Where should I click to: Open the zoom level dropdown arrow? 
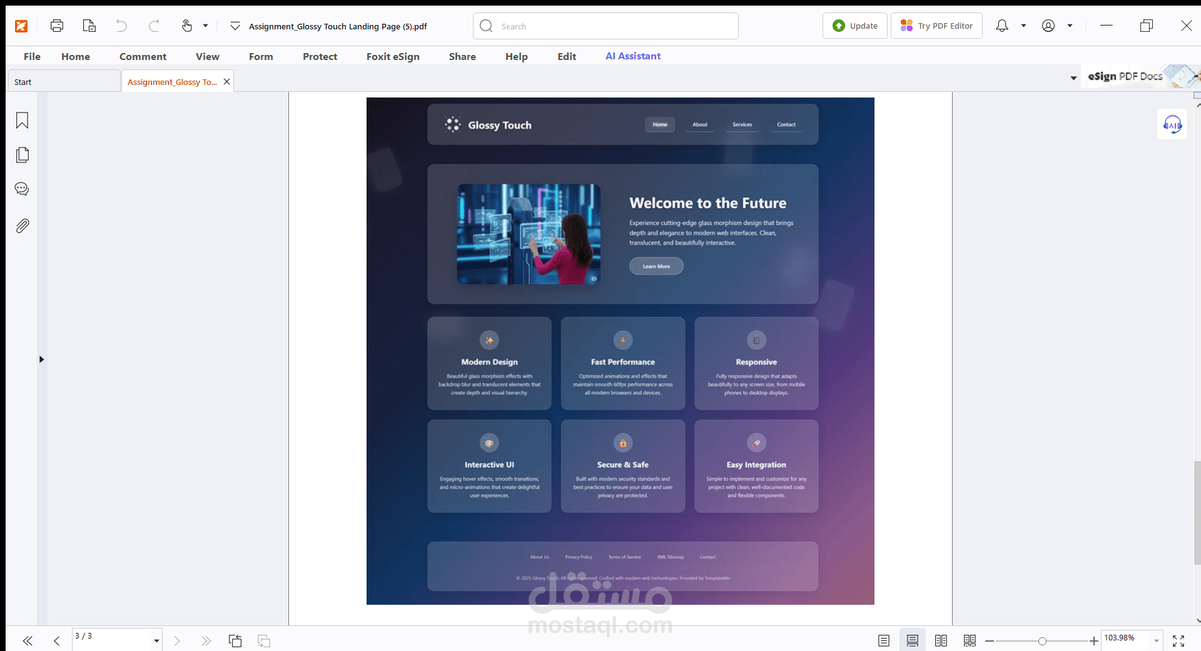coord(1157,641)
